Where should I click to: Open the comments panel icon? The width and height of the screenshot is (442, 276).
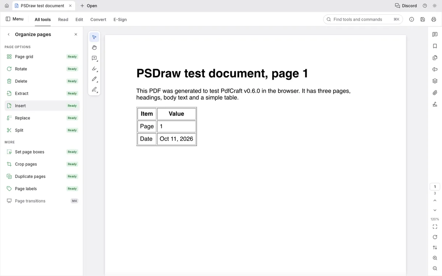[435, 34]
